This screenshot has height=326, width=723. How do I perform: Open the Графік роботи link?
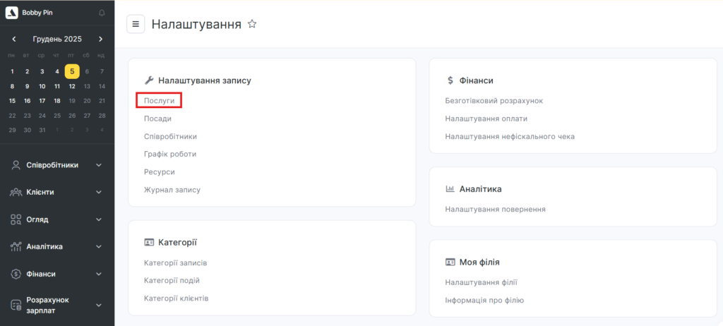click(169, 154)
